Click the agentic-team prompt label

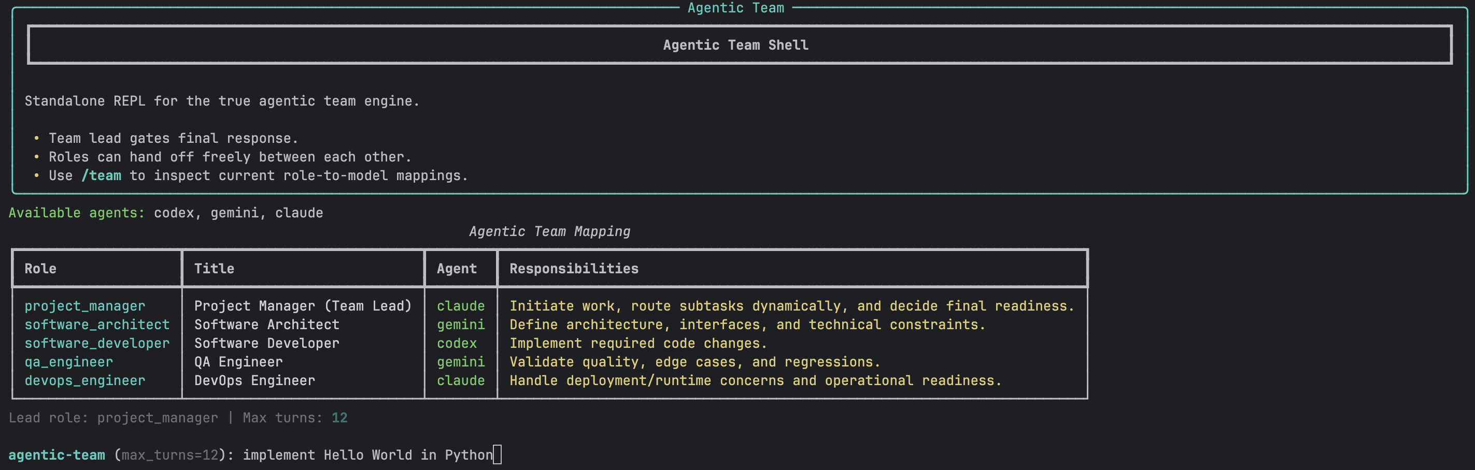(x=56, y=455)
